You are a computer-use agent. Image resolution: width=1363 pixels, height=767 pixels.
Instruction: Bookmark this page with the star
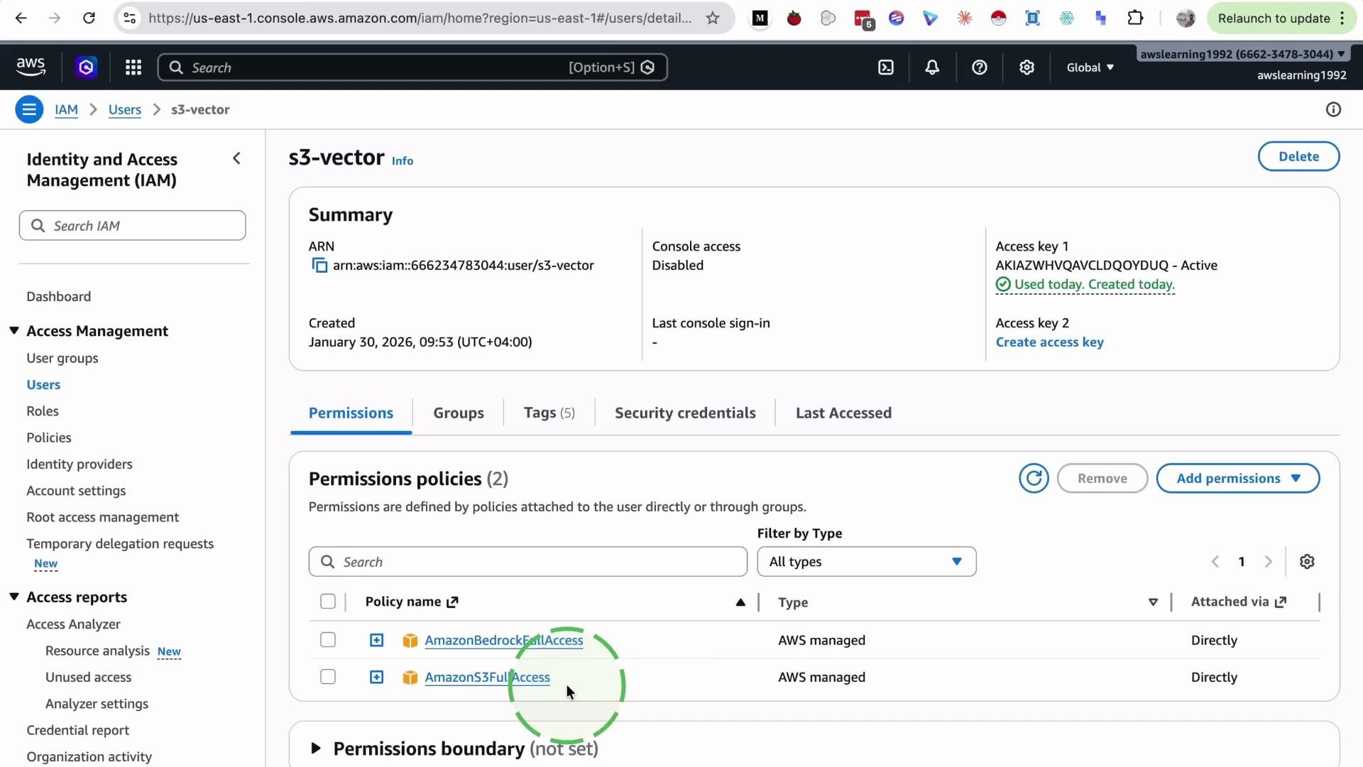pos(713,18)
